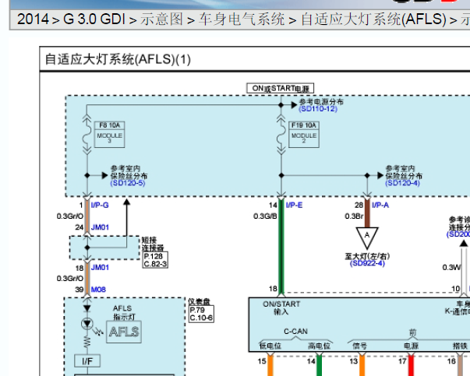This screenshot has height=376, width=470.
Task: Open JM01 connector beside pin 24
Action: [100, 227]
